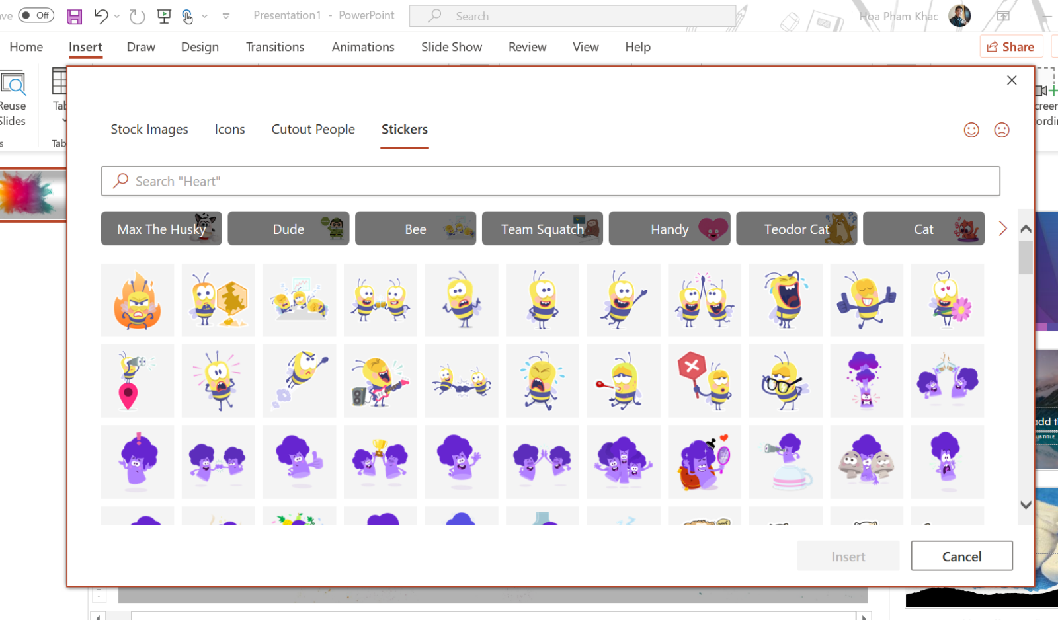1058x620 pixels.
Task: Save the presentation with the floppy disk icon
Action: (x=75, y=16)
